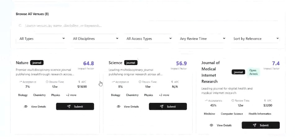This screenshot has height=140, width=295.
Task: Click the eye icon on Nature card
Action: pos(26,107)
